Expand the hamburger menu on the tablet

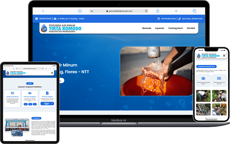click(52, 73)
